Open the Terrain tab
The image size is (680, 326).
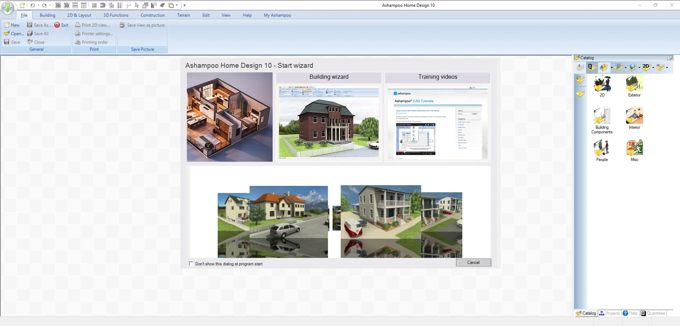[x=184, y=15]
